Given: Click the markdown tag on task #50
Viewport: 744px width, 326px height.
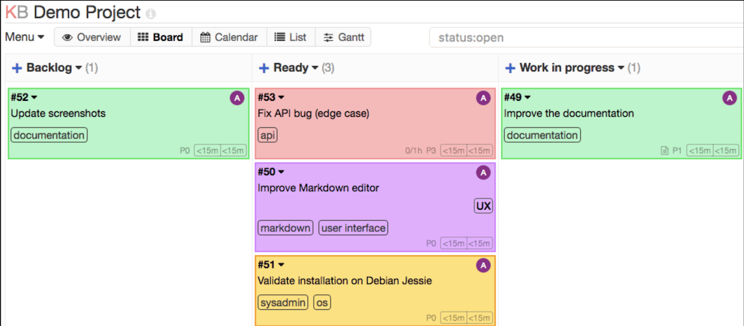Looking at the screenshot, I should (x=285, y=228).
